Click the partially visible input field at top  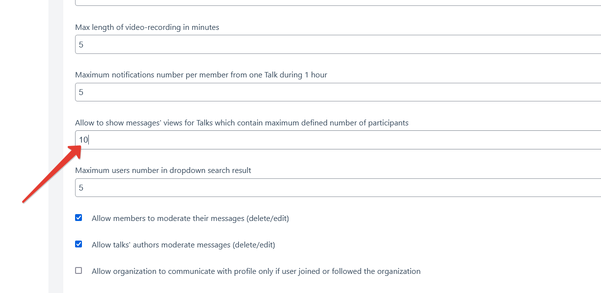pyautogui.click(x=338, y=2)
